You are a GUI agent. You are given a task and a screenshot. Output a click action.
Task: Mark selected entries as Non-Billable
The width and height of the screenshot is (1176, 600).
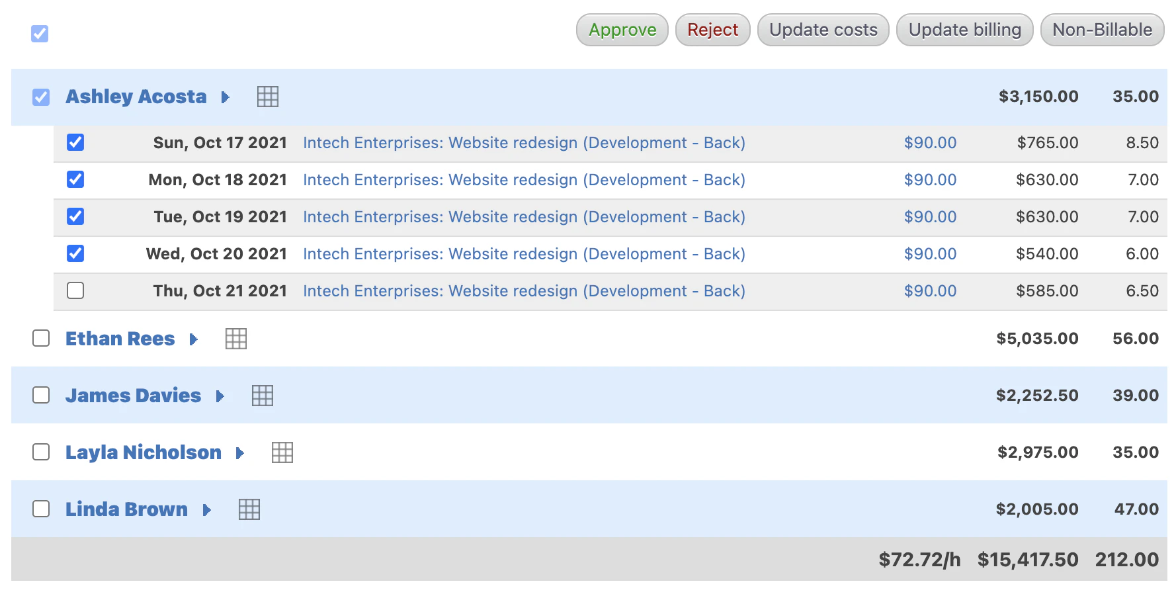point(1102,30)
